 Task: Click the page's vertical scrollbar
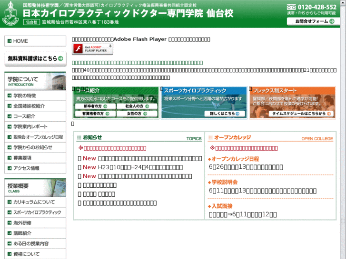coord(343,129)
